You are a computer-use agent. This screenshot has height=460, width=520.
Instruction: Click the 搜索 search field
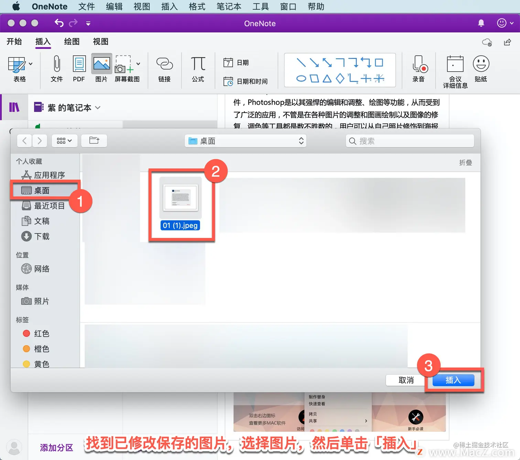coord(410,141)
